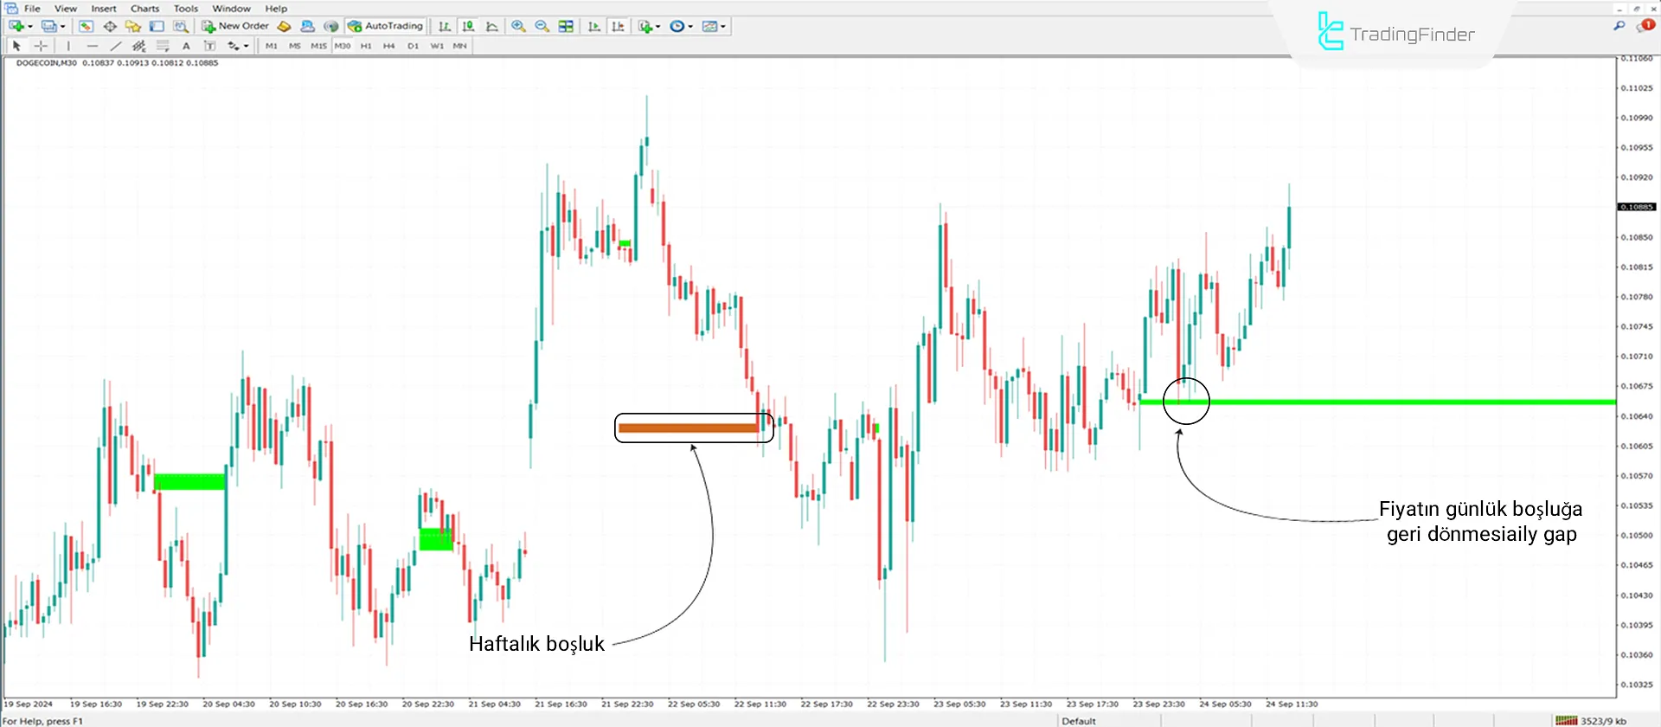
Task: Expand the periodicity clock dropdown
Action: tap(690, 27)
